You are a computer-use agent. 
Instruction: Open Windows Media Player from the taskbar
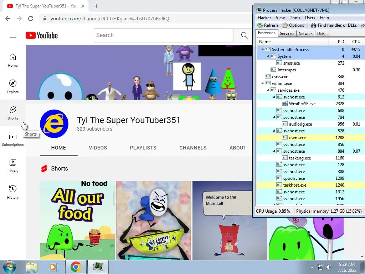coord(53,267)
